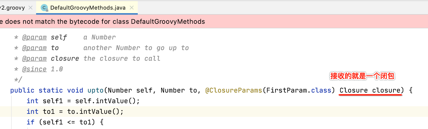Click the underlined Closure type
This screenshot has width=428, height=129.
pyautogui.click(x=354, y=90)
